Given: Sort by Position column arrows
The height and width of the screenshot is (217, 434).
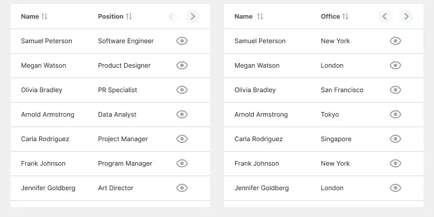Looking at the screenshot, I should pyautogui.click(x=129, y=16).
